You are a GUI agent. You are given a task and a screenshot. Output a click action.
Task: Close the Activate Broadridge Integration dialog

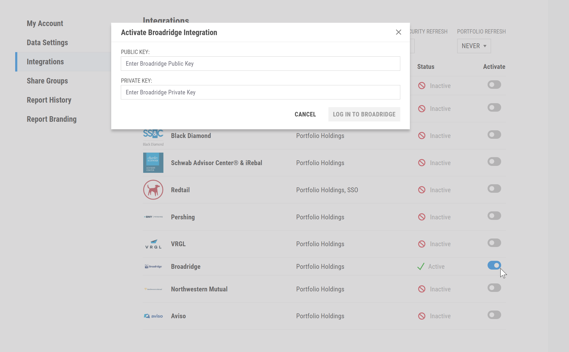pyautogui.click(x=398, y=32)
